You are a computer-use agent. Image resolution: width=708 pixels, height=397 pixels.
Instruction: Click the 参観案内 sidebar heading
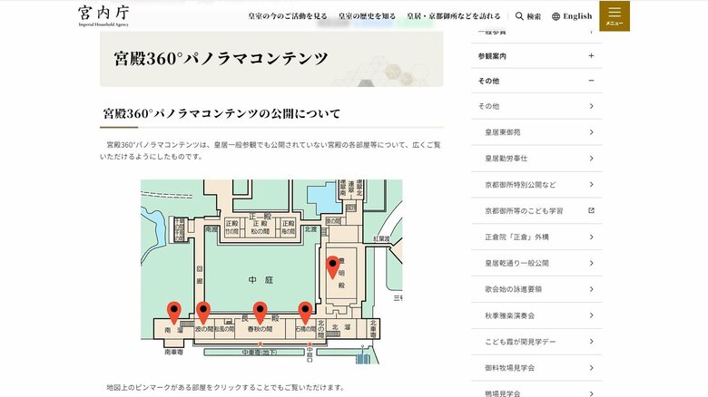pyautogui.click(x=492, y=56)
